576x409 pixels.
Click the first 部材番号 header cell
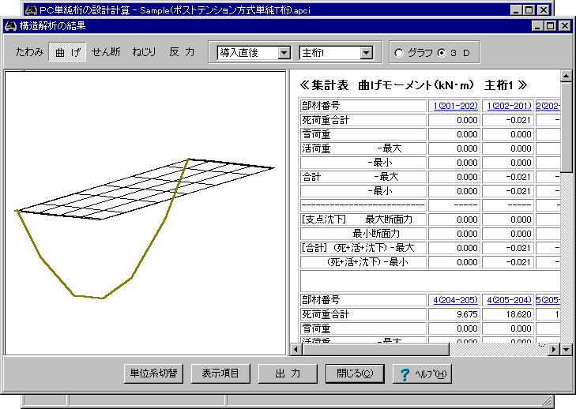tap(363, 106)
